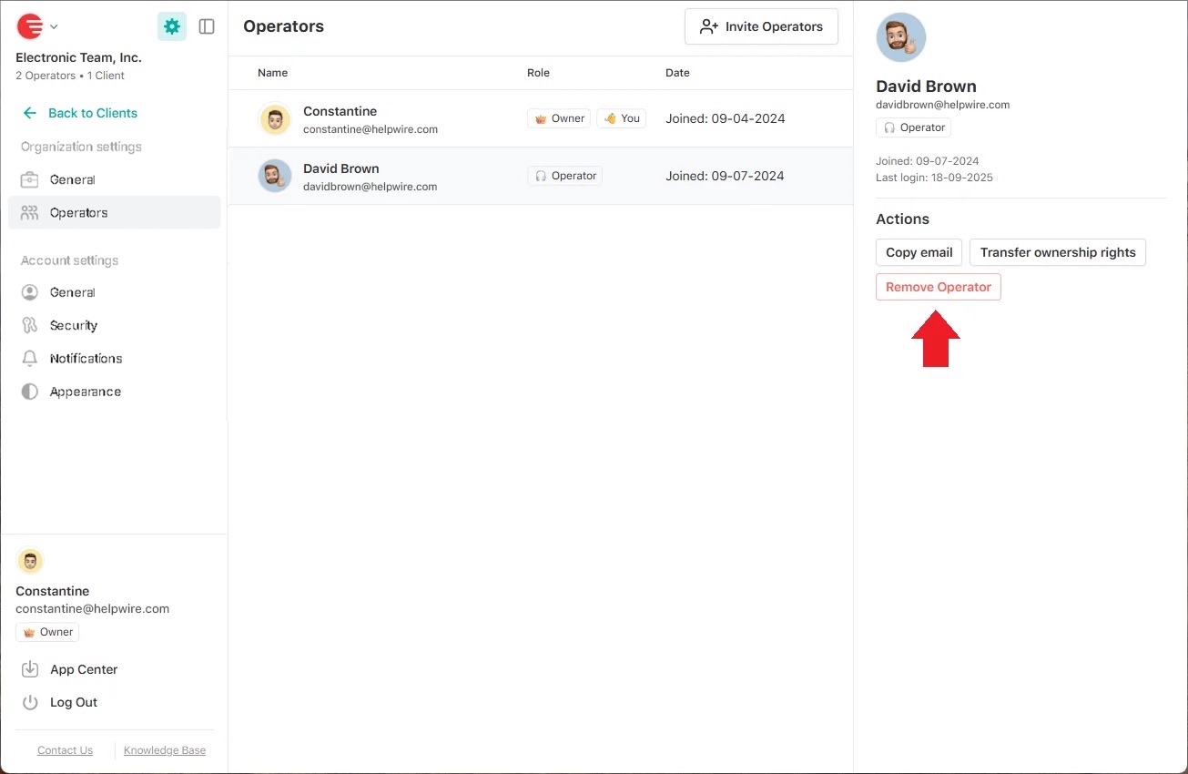Click the red Electronic Team logo
Image resolution: width=1188 pixels, height=774 pixels.
pyautogui.click(x=30, y=26)
